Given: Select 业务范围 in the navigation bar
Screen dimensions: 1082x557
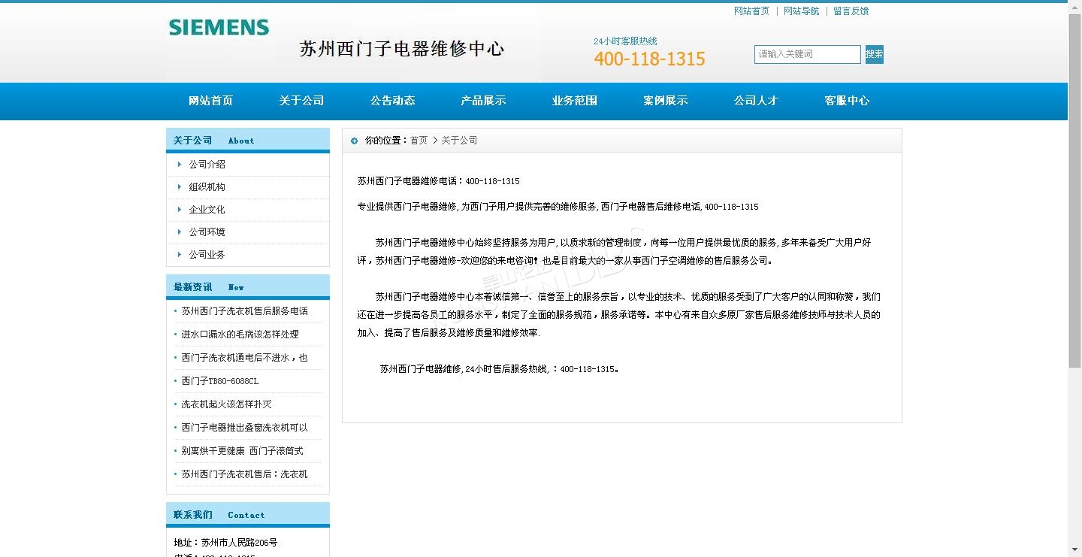Looking at the screenshot, I should (x=574, y=101).
